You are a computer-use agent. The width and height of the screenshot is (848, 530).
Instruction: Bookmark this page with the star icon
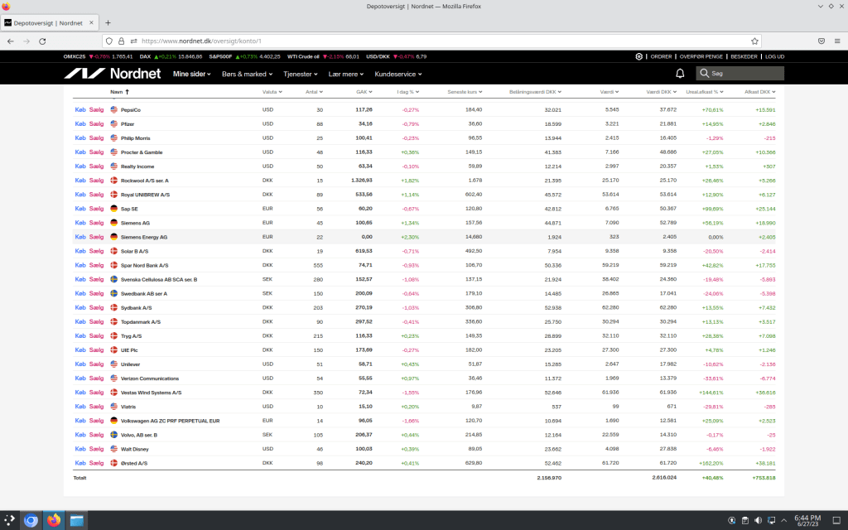point(754,41)
